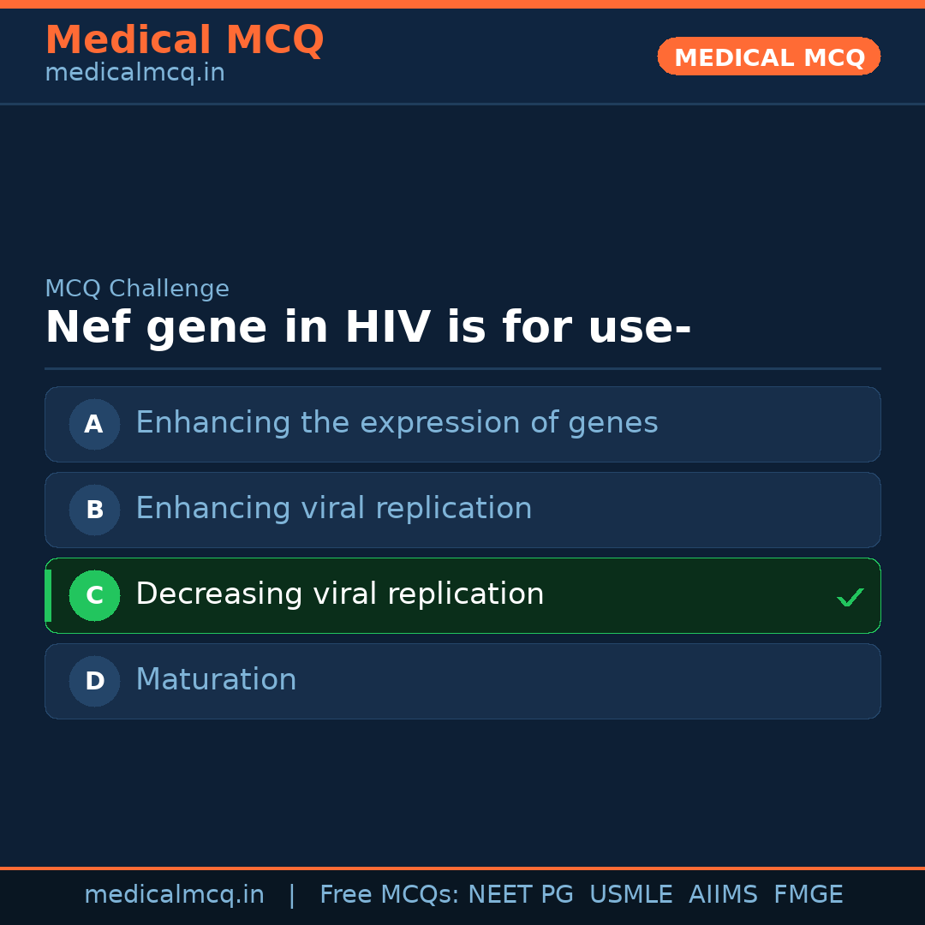Open the medicalmcq.in link in the footer
The height and width of the screenshot is (925, 925).
[x=174, y=895]
